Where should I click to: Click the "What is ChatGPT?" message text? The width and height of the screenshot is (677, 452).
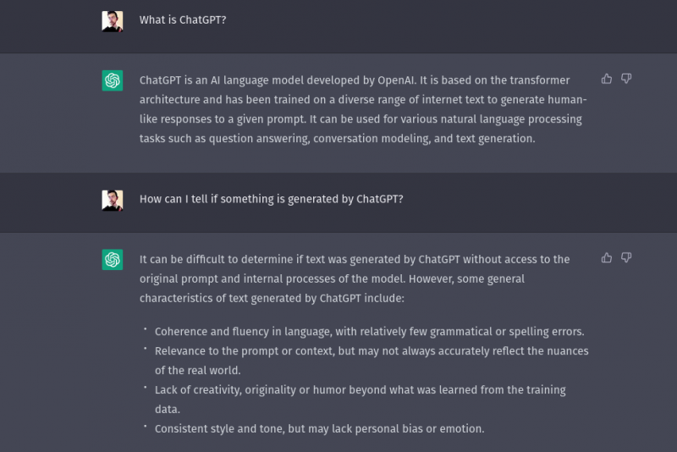tap(183, 19)
